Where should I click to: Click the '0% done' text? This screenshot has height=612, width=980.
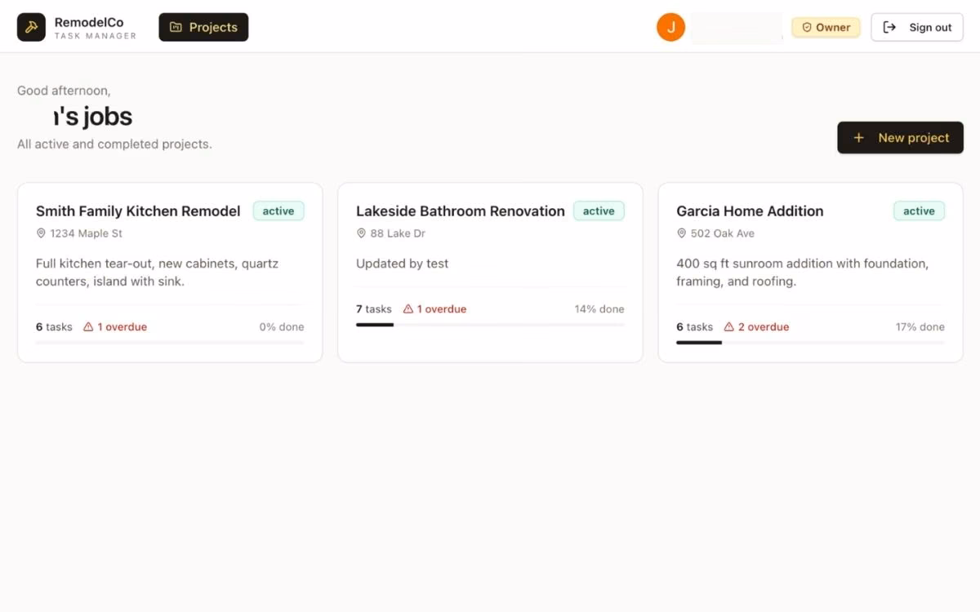[282, 327]
